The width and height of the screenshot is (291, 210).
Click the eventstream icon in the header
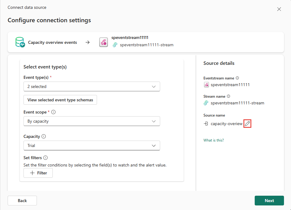point(103,42)
